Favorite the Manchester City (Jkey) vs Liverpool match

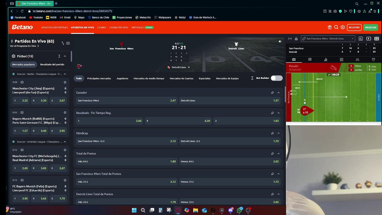[x=65, y=82]
